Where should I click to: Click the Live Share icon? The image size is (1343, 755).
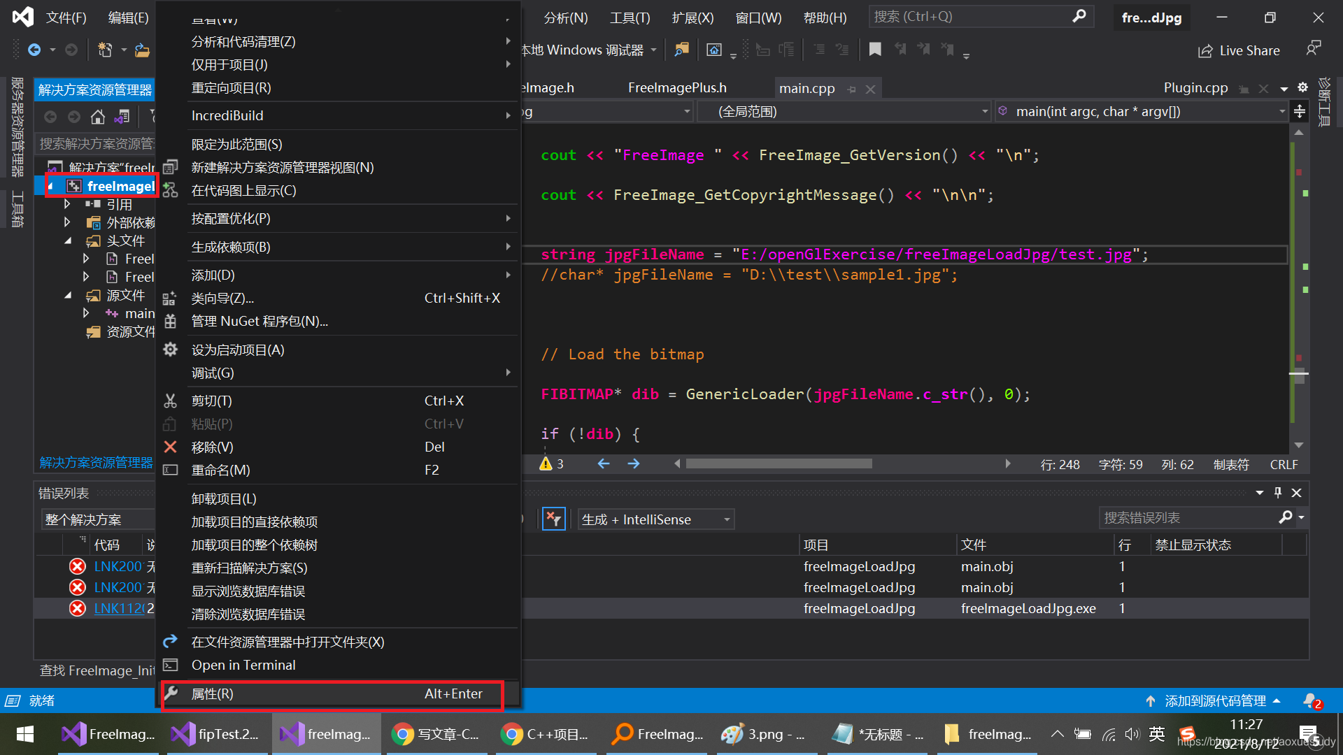click(x=1205, y=51)
